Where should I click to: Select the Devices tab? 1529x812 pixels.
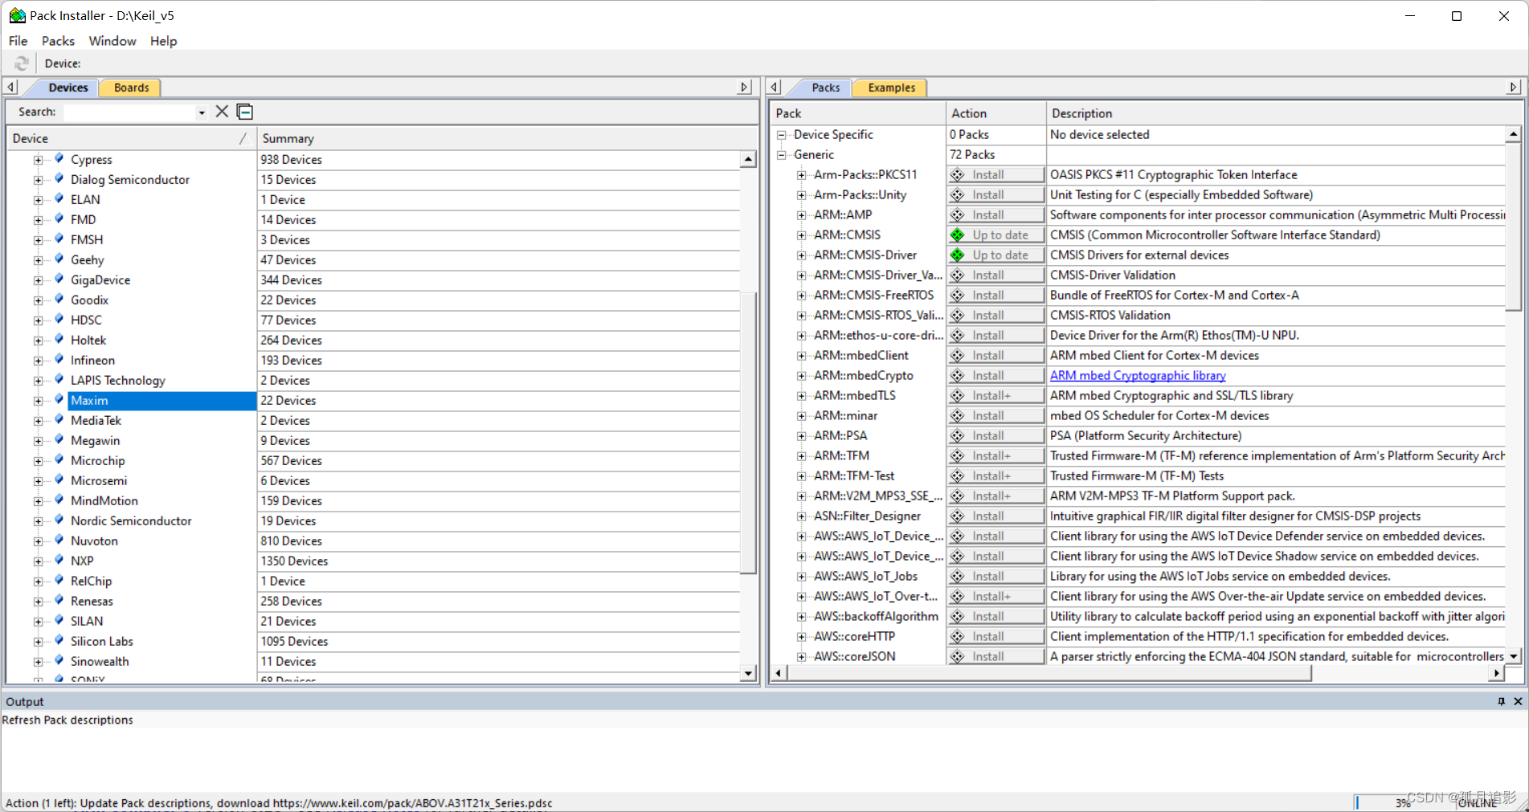[x=68, y=88]
